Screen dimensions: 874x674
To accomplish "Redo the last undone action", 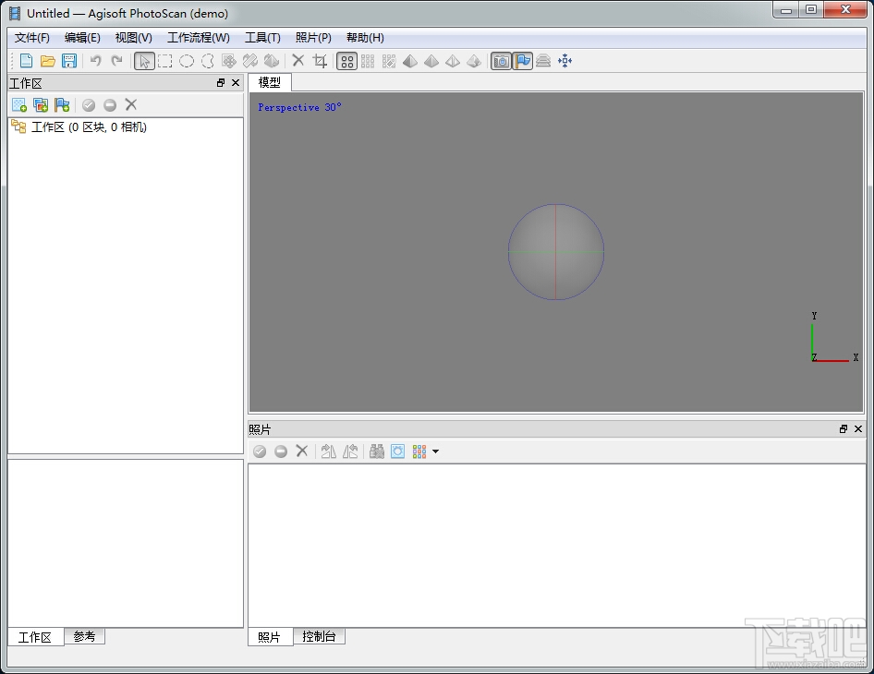I will tap(117, 61).
